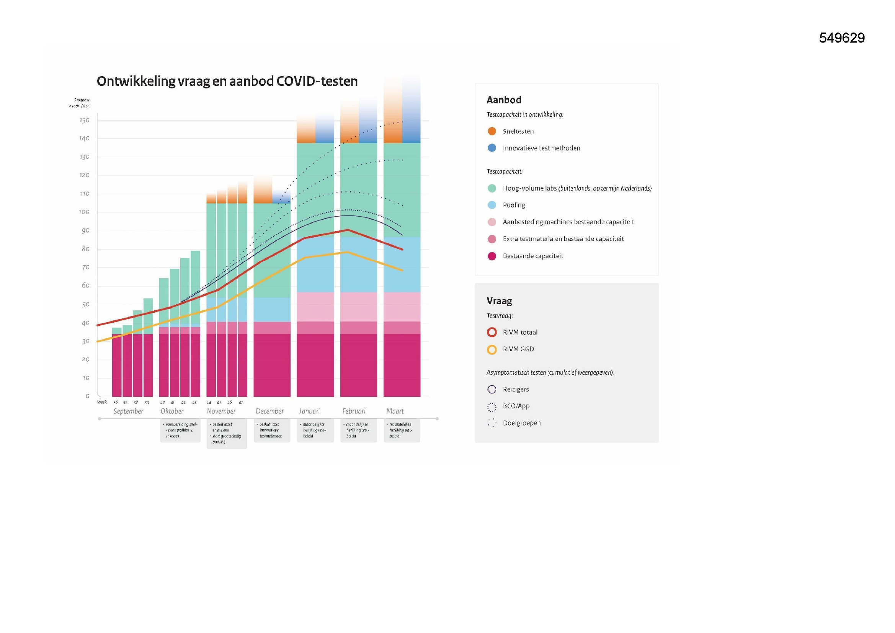The image size is (895, 633).
Task: Click the chart title 'Ontwikkeling vraag en aanbod COVID-testen'
Action: pyautogui.click(x=227, y=82)
